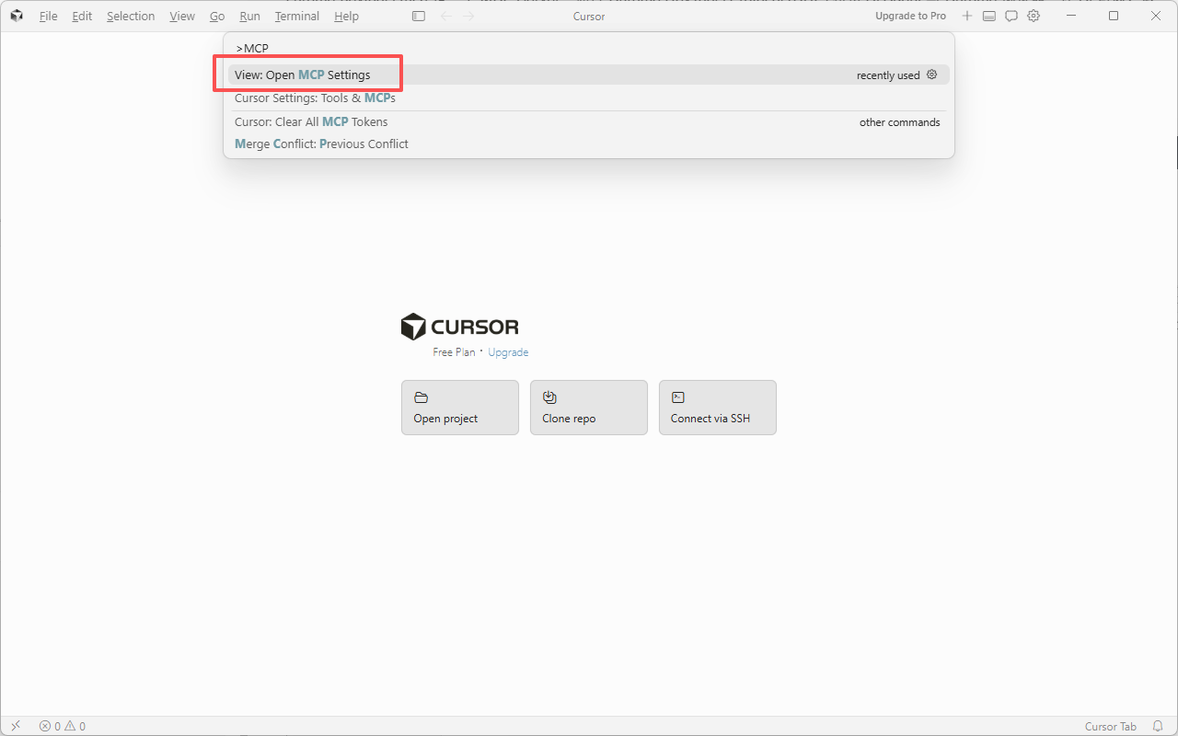Open settings gear in title bar
The height and width of the screenshot is (736, 1178).
pos(1034,16)
